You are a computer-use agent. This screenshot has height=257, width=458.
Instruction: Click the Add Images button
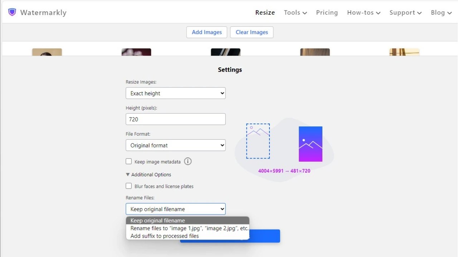(206, 32)
